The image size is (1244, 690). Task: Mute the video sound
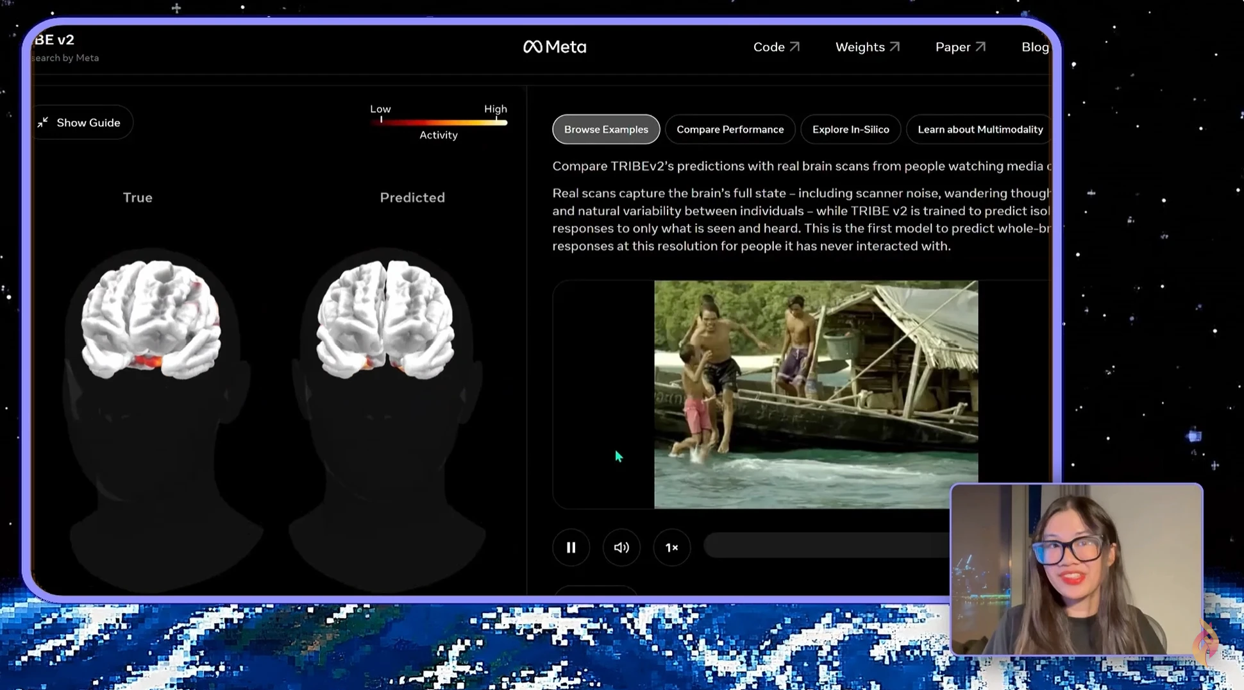pos(621,548)
